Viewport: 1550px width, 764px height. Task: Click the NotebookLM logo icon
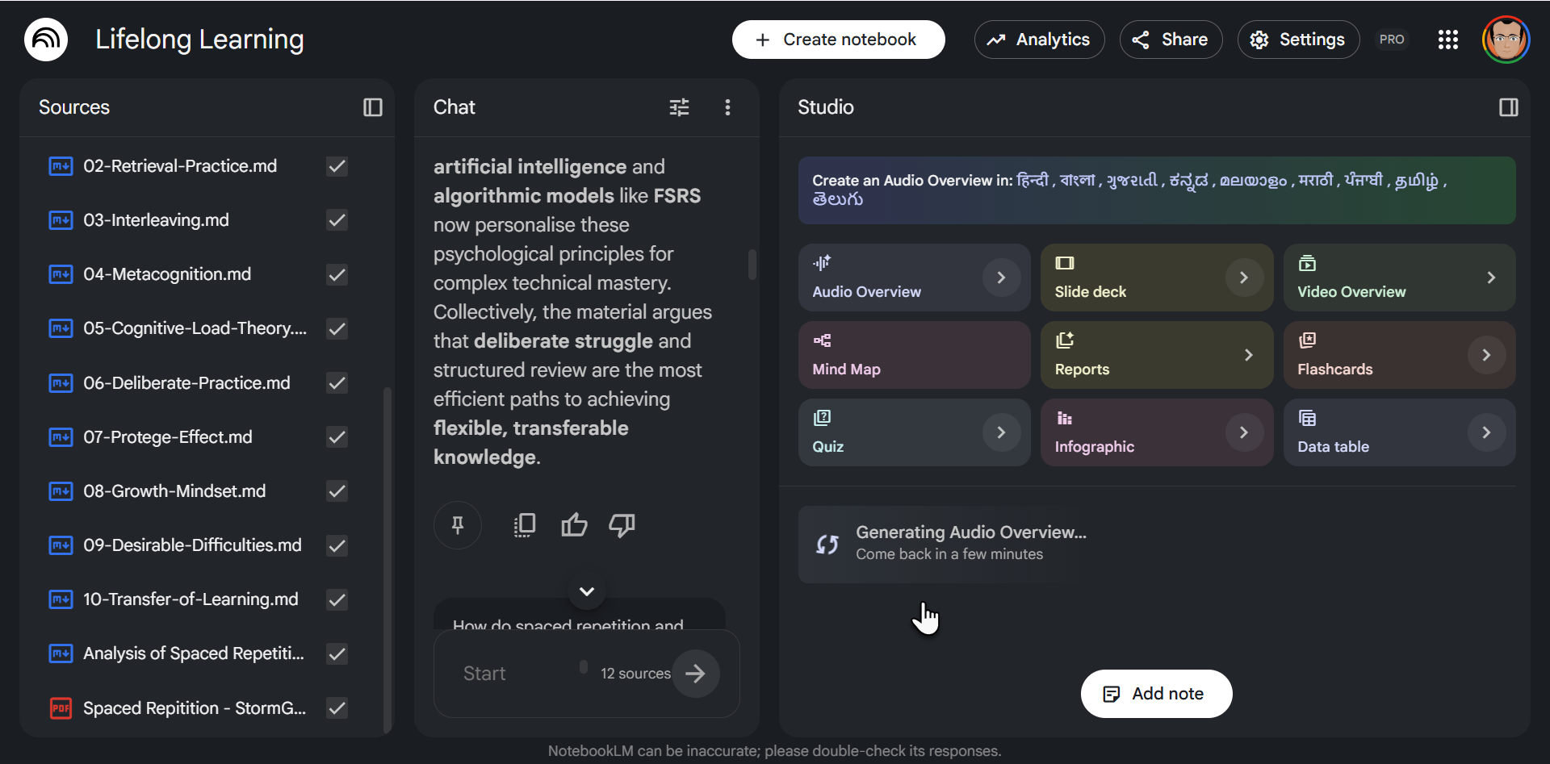pyautogui.click(x=46, y=40)
